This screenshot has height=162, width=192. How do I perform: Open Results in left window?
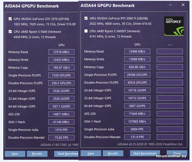click(37, 154)
